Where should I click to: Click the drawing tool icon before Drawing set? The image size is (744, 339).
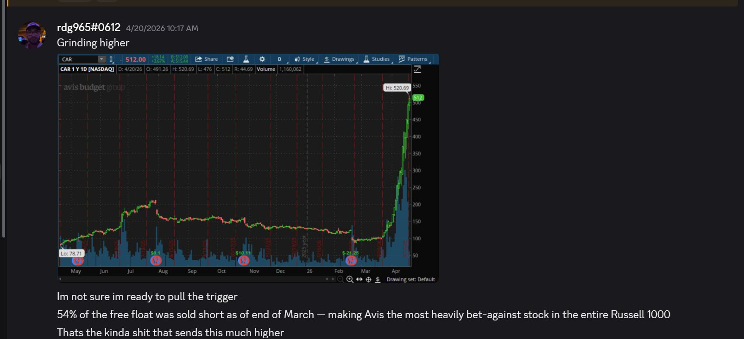point(378,279)
